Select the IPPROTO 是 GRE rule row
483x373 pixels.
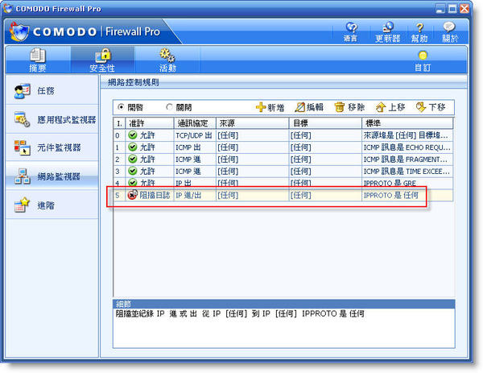click(x=283, y=183)
